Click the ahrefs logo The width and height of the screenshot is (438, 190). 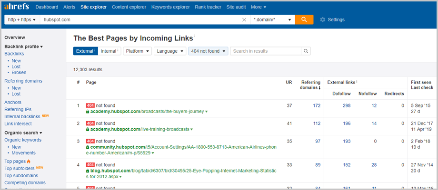(17, 7)
